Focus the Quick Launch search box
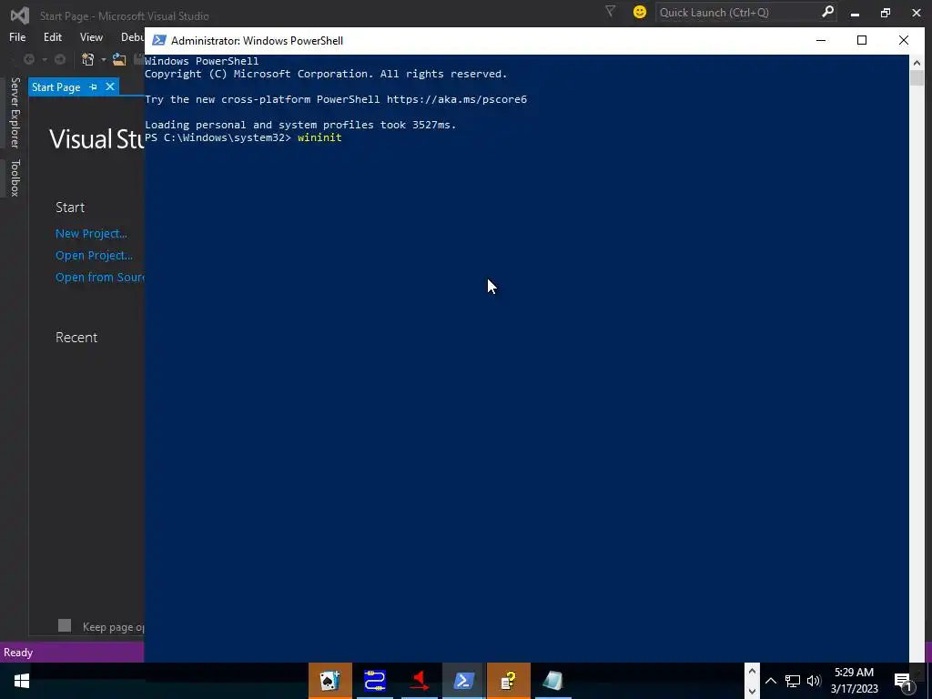 coord(737,13)
